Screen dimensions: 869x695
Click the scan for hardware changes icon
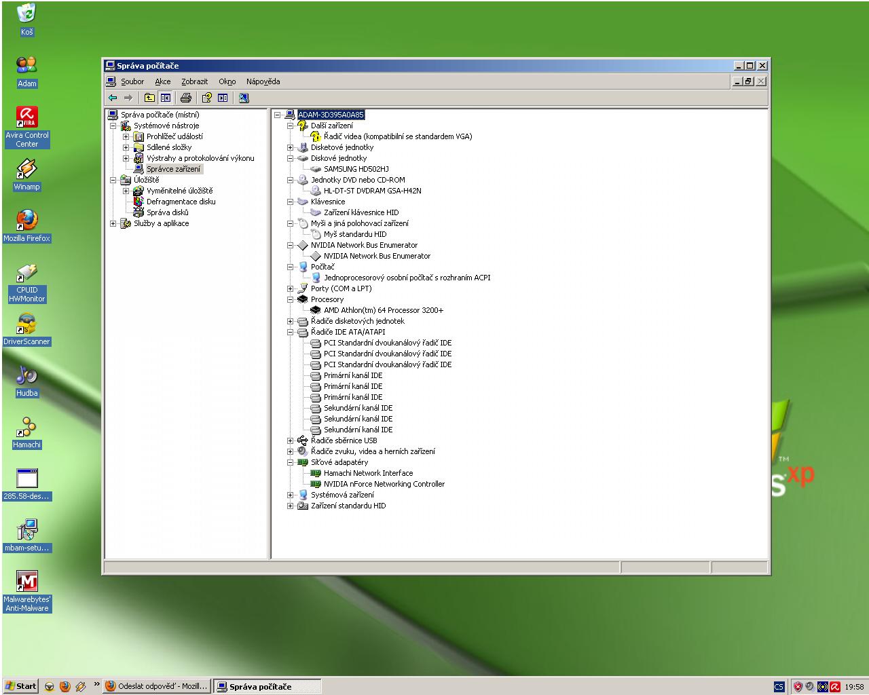click(x=244, y=98)
